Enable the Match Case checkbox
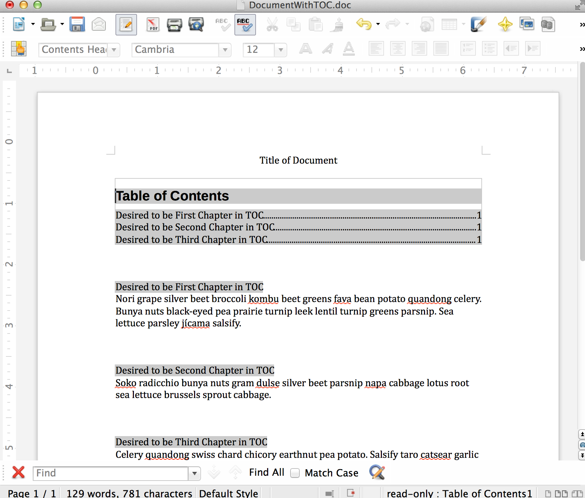This screenshot has height=498, width=585. [x=295, y=473]
